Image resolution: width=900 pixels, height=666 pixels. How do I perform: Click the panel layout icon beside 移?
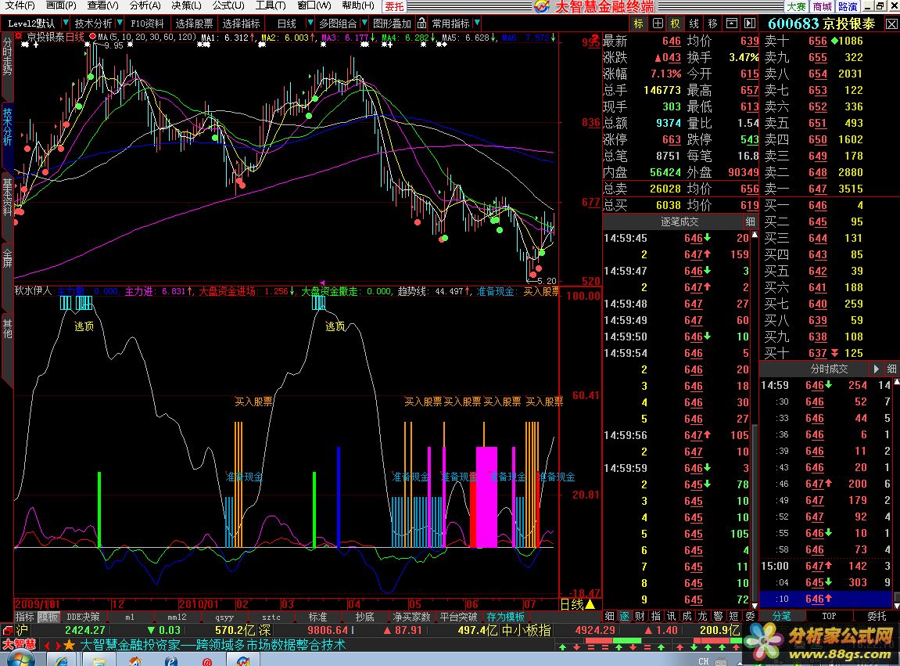click(731, 23)
